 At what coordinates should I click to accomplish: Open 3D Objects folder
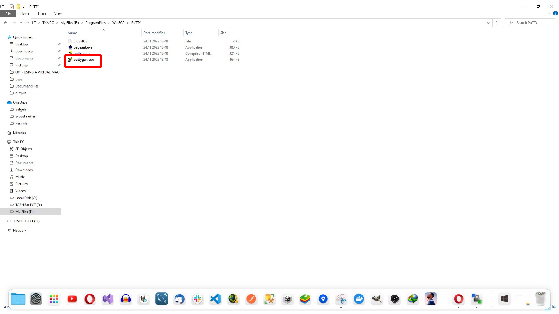pos(24,149)
